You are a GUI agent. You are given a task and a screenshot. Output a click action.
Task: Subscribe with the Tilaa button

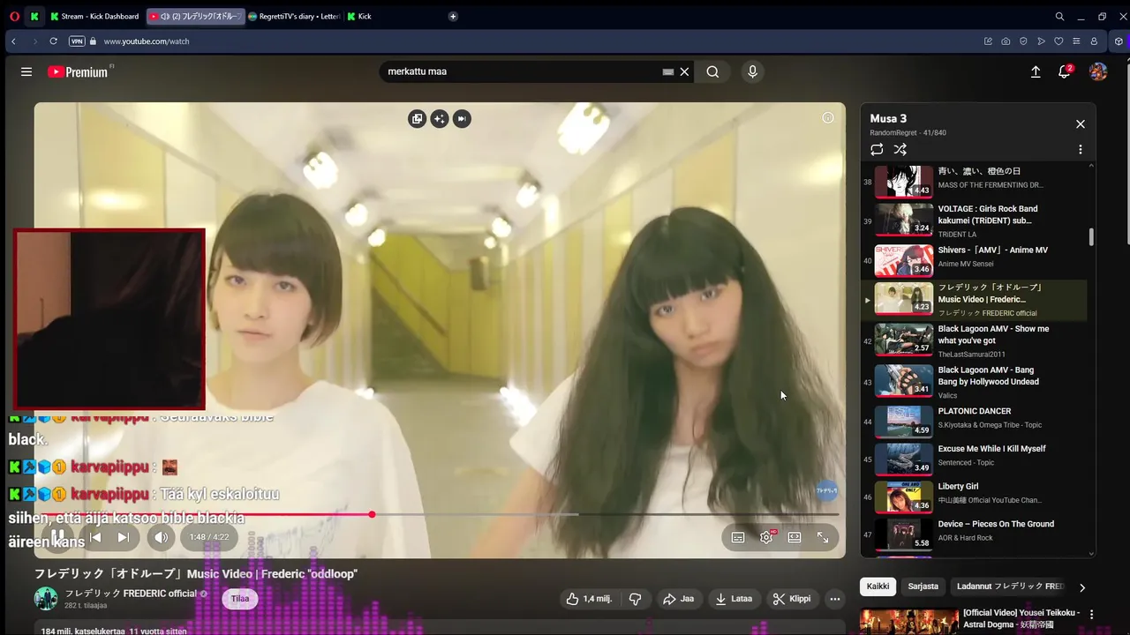click(x=240, y=599)
